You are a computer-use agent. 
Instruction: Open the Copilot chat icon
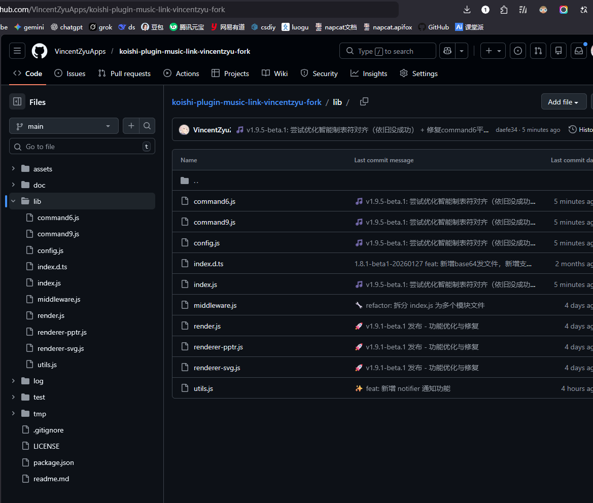447,51
